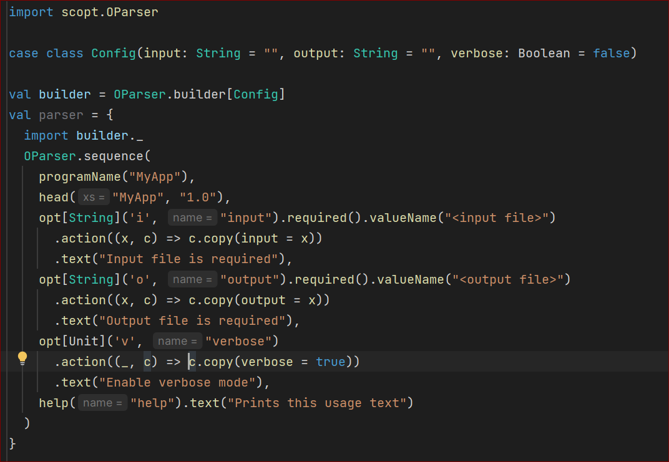The height and width of the screenshot is (462, 669).
Task: Click the "name =" hint beside "verbose"
Action: point(177,341)
